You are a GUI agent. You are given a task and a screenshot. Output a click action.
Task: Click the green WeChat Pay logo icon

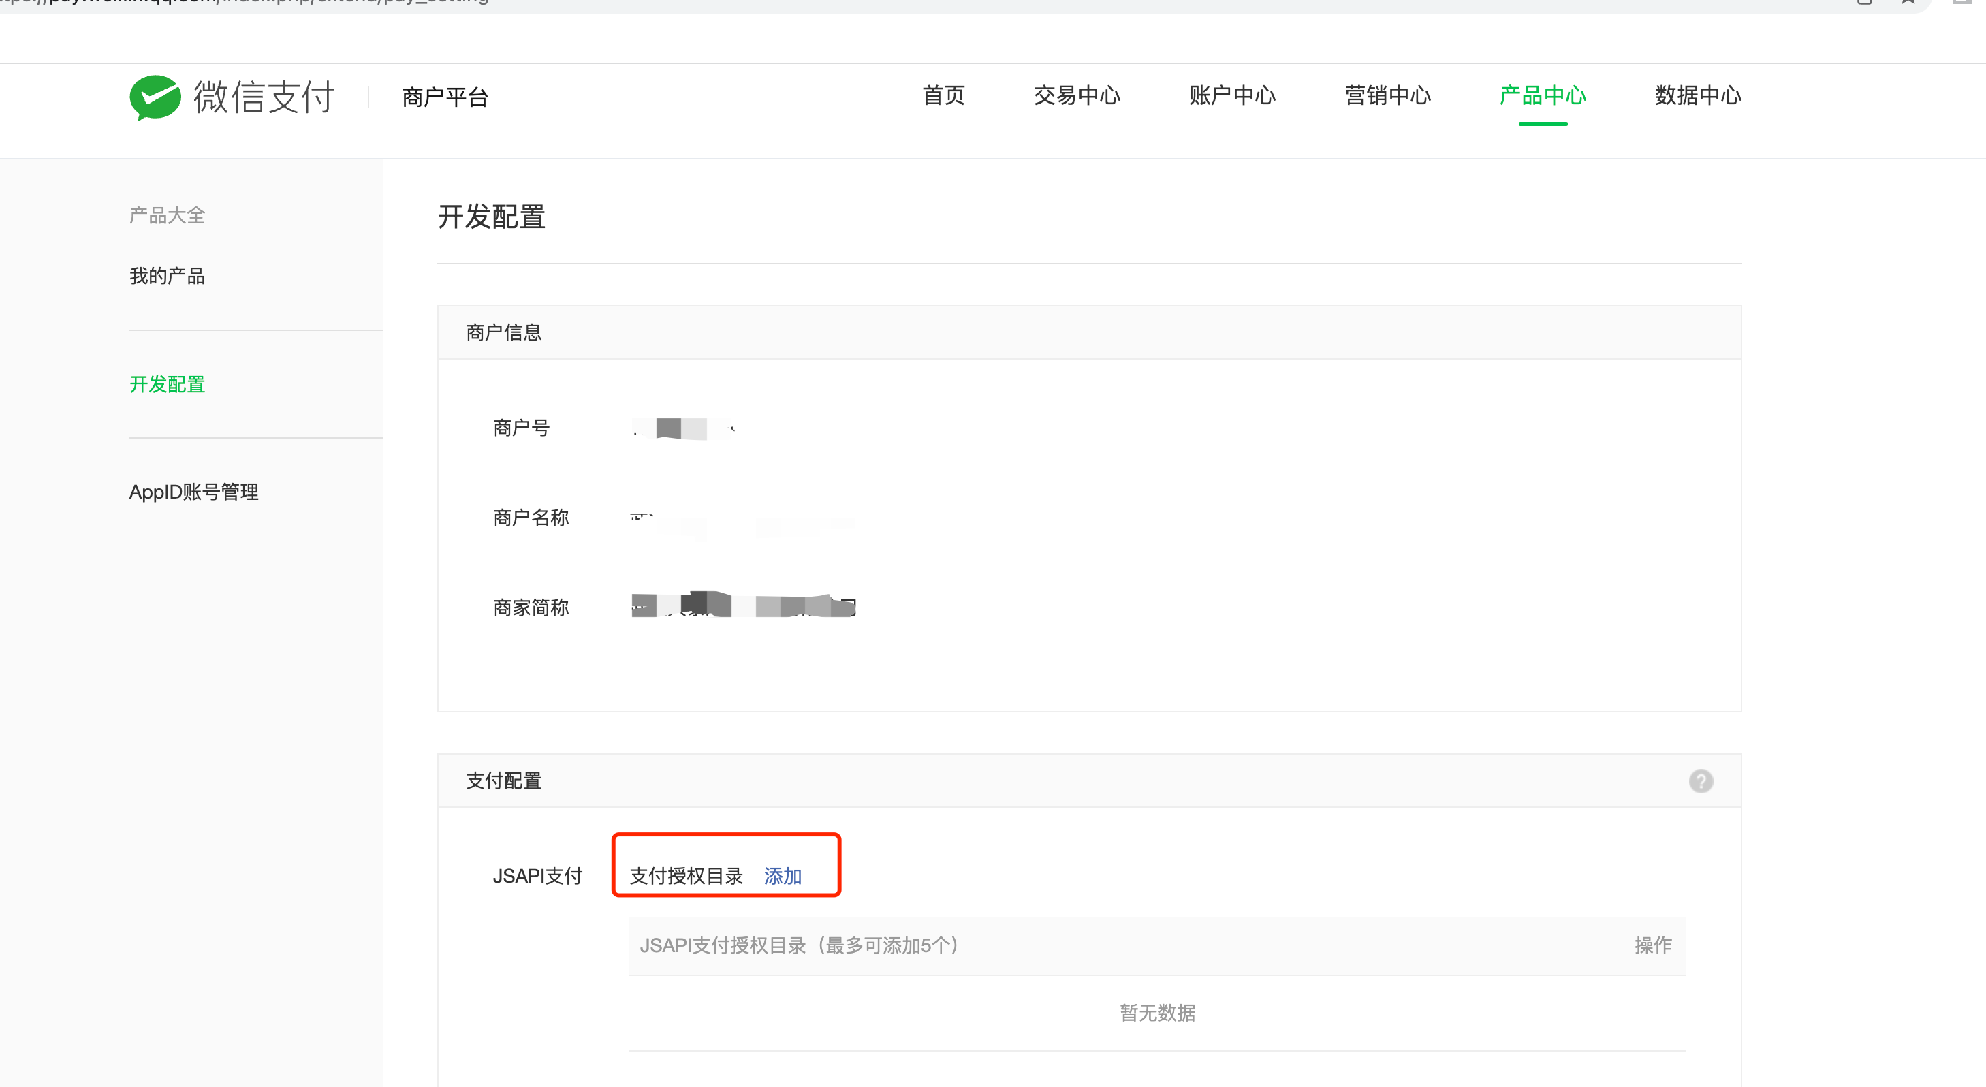click(x=155, y=97)
